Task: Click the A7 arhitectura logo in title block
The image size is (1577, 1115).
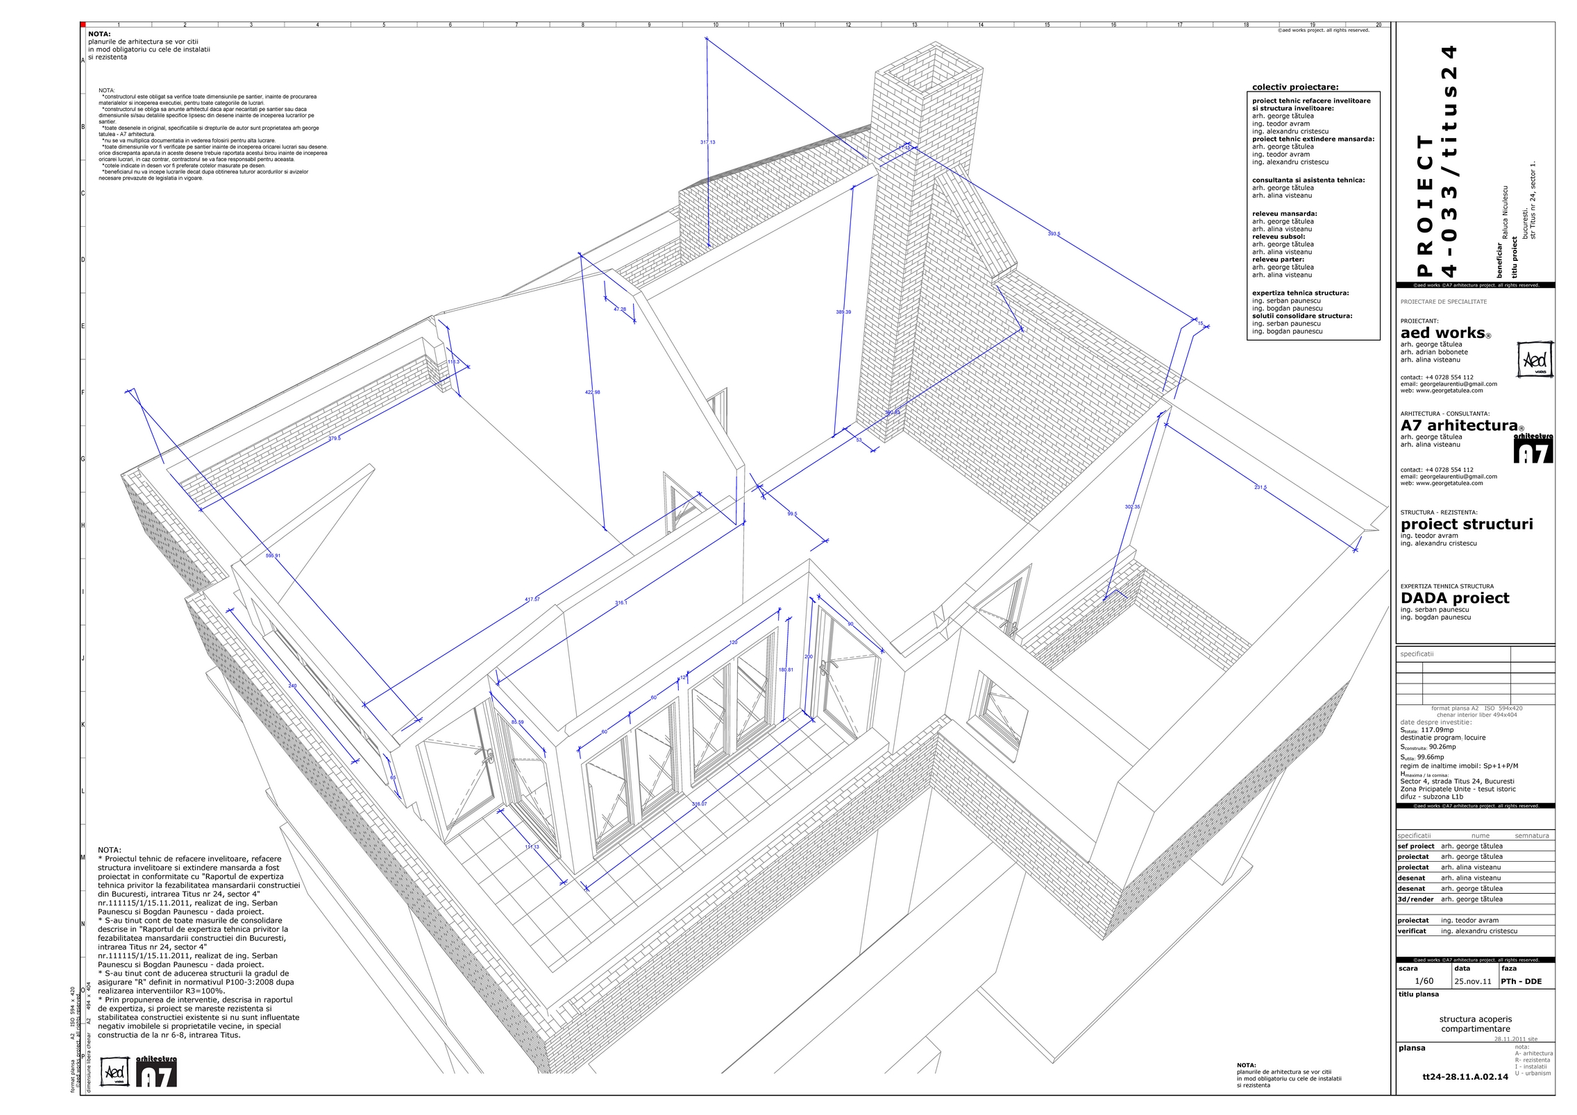Action: [1533, 448]
